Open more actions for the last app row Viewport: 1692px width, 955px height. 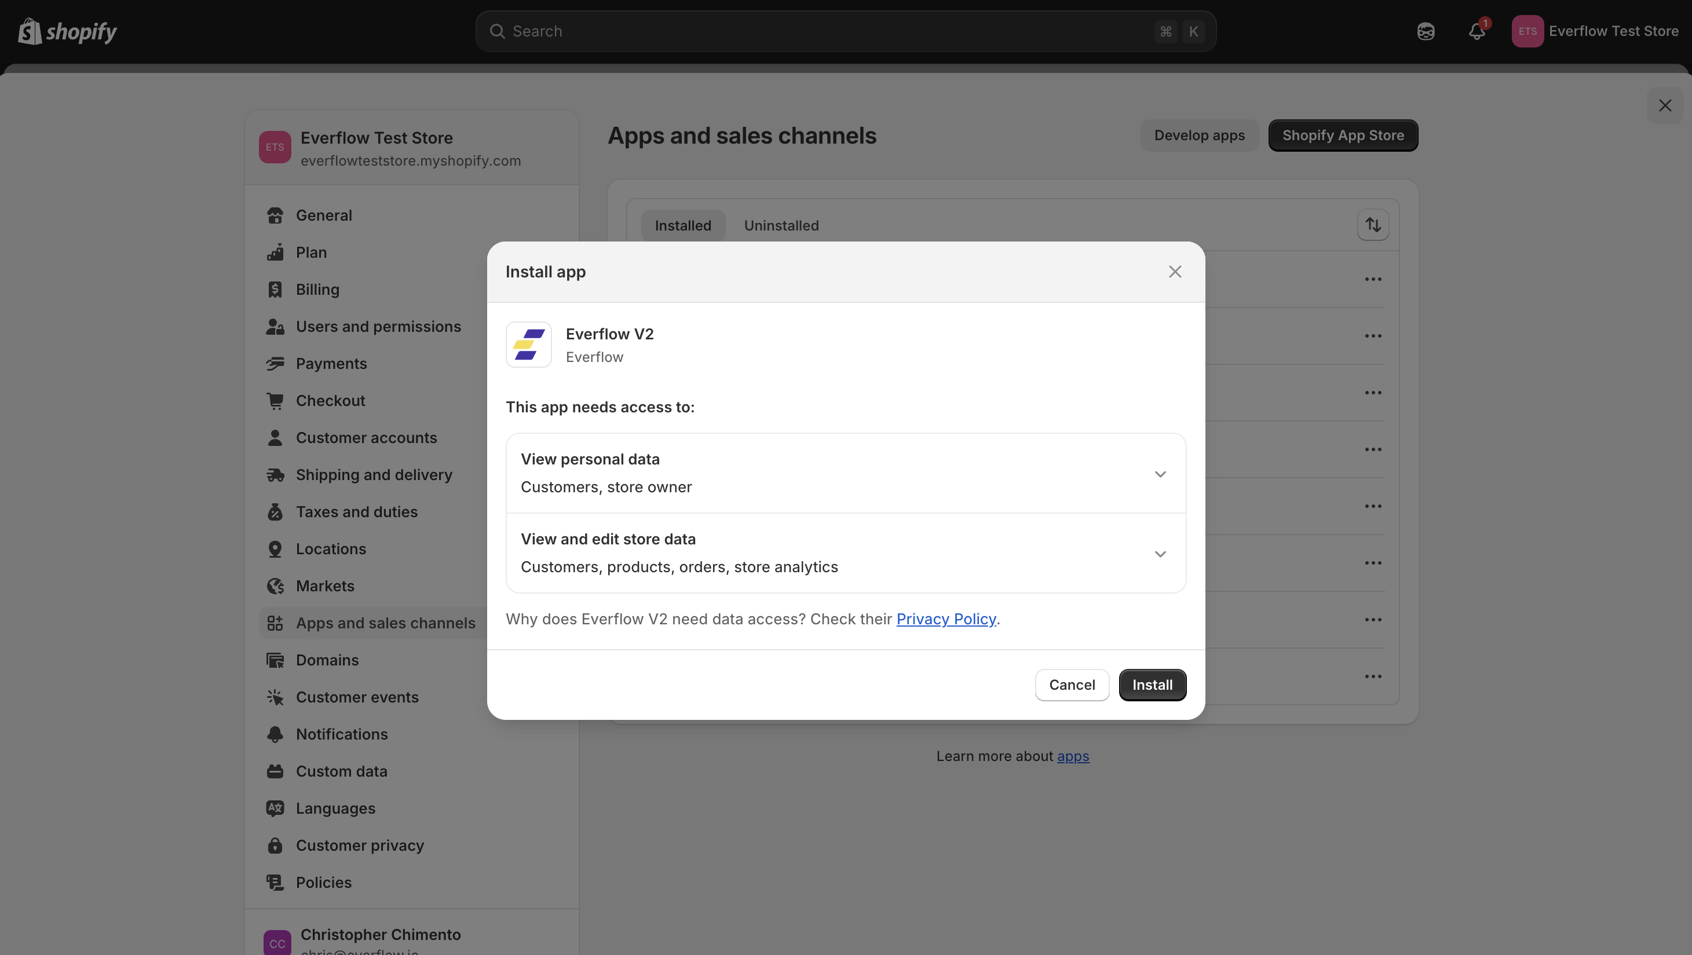click(x=1373, y=676)
